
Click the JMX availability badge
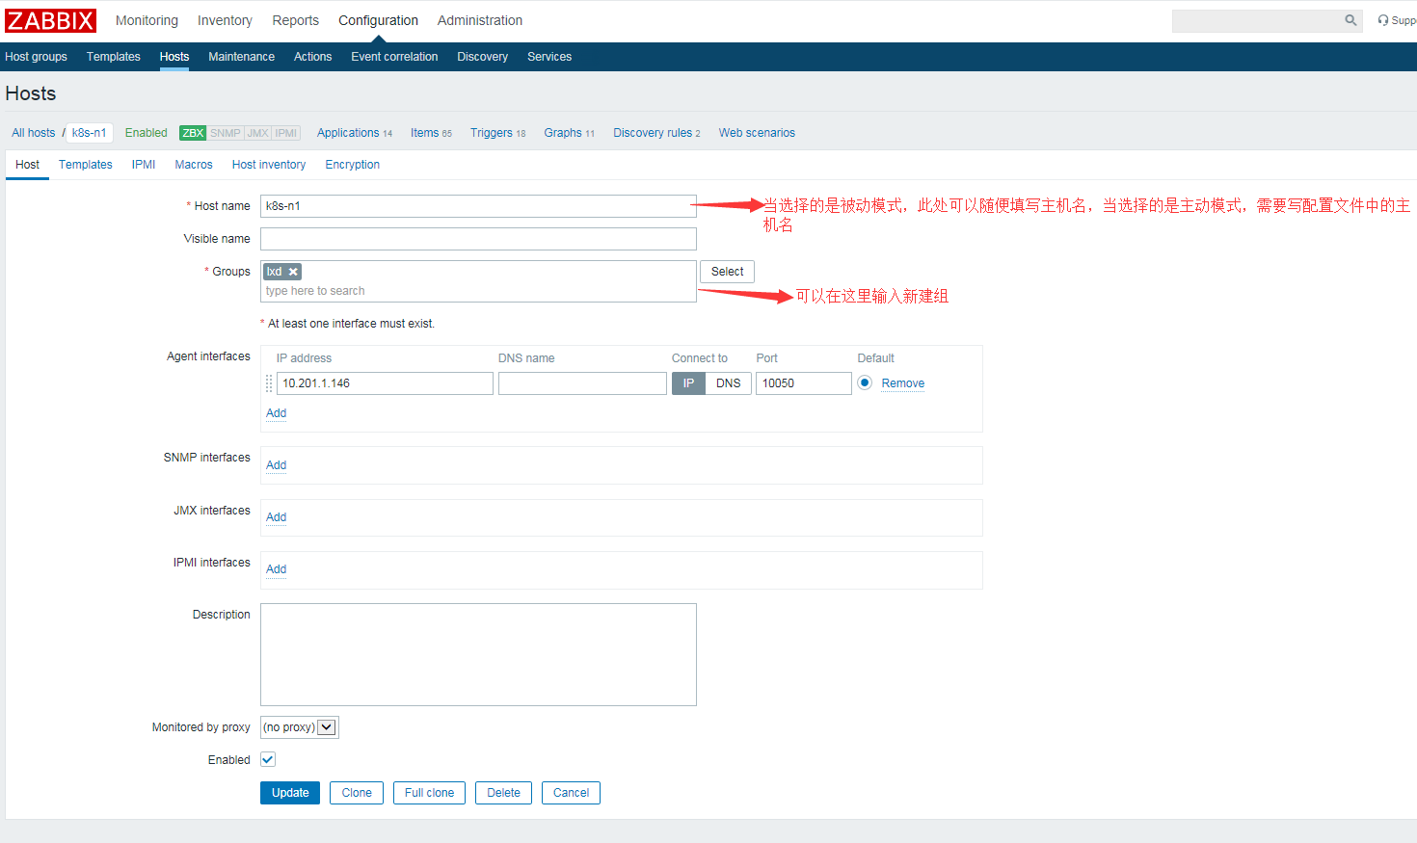[257, 133]
